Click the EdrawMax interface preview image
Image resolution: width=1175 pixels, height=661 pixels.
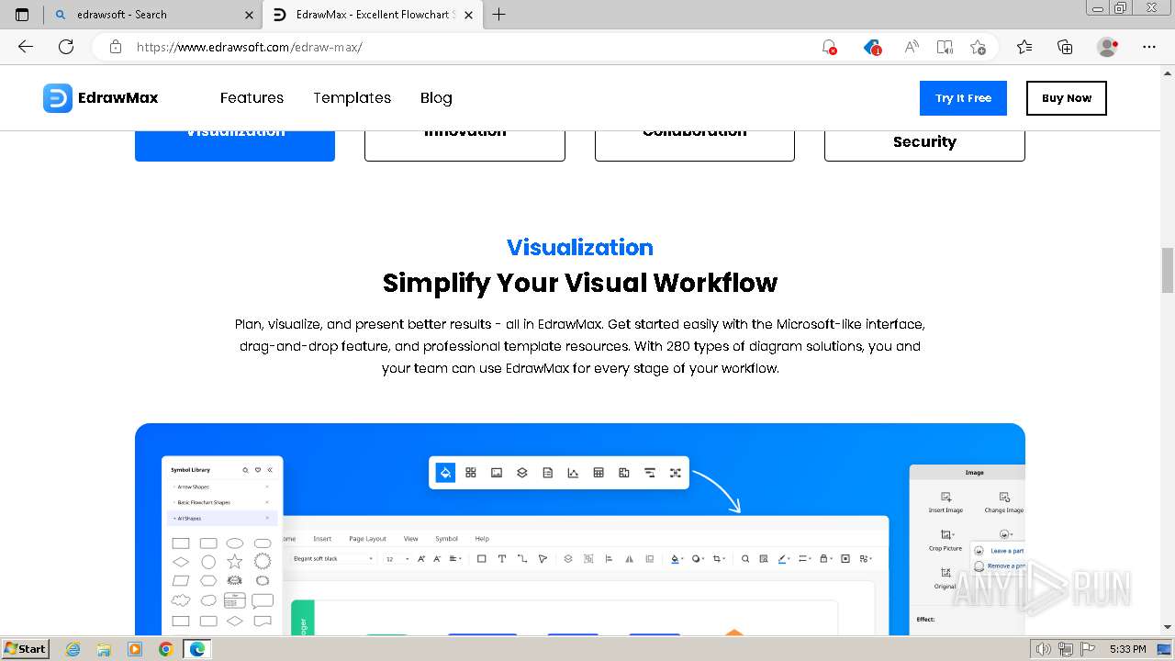580,529
